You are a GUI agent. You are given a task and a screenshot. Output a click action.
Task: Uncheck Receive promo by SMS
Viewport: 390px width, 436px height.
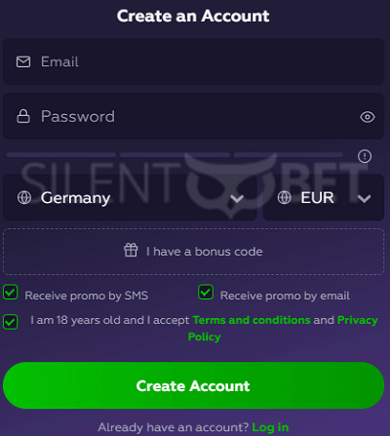[x=11, y=292]
